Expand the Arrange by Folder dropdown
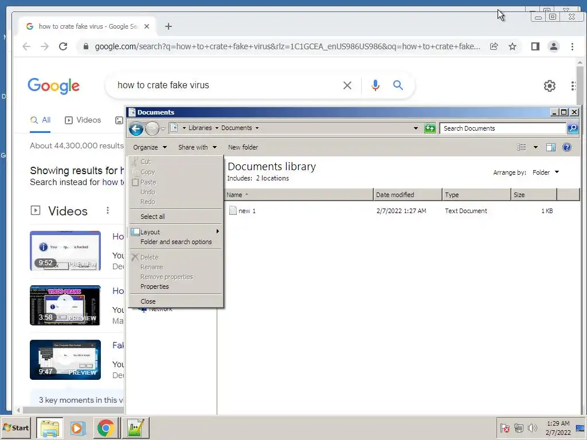 (x=546, y=172)
